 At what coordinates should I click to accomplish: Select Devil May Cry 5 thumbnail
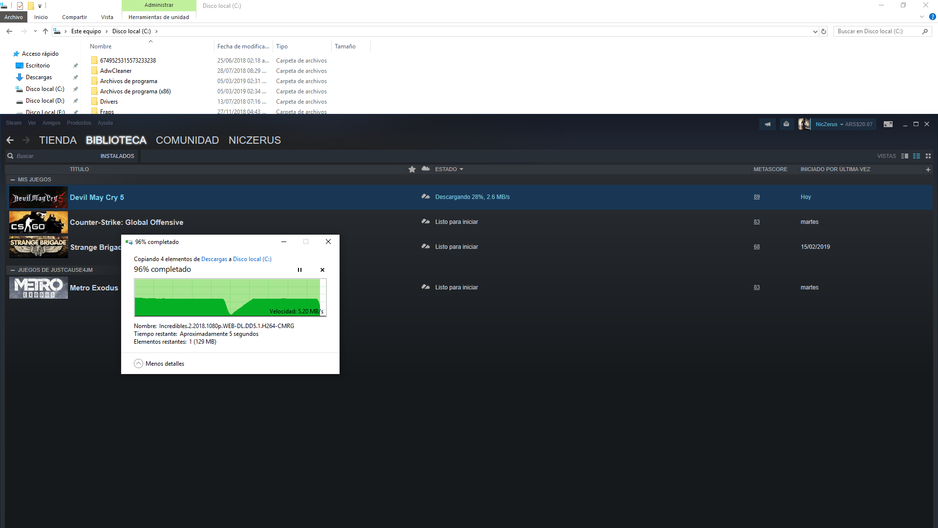point(38,198)
